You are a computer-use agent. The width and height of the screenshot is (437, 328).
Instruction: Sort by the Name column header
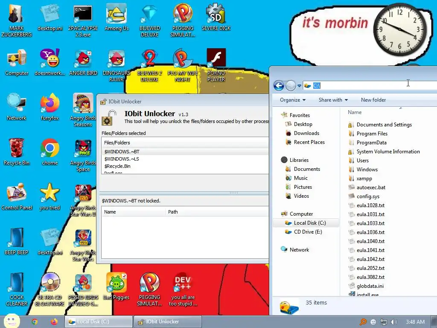355,112
